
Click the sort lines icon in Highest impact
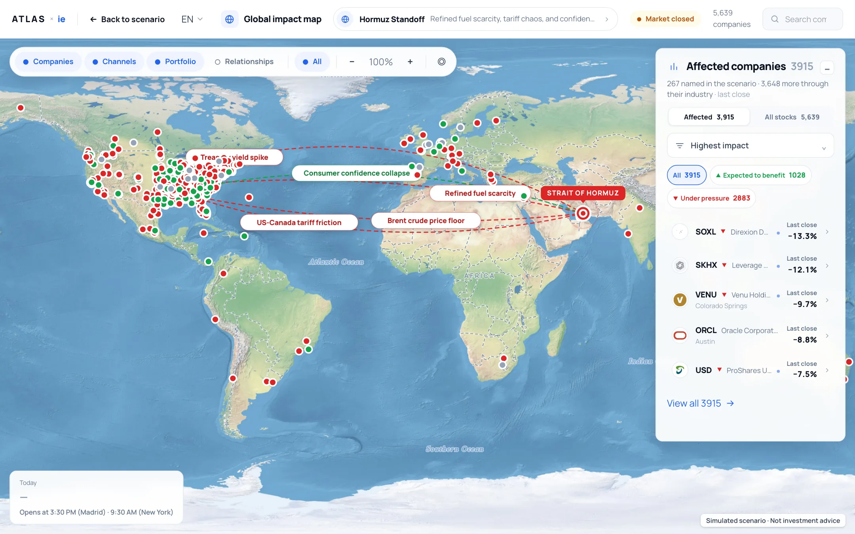pos(680,146)
